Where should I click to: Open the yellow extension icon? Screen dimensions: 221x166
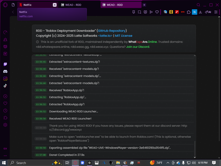click(x=171, y=12)
